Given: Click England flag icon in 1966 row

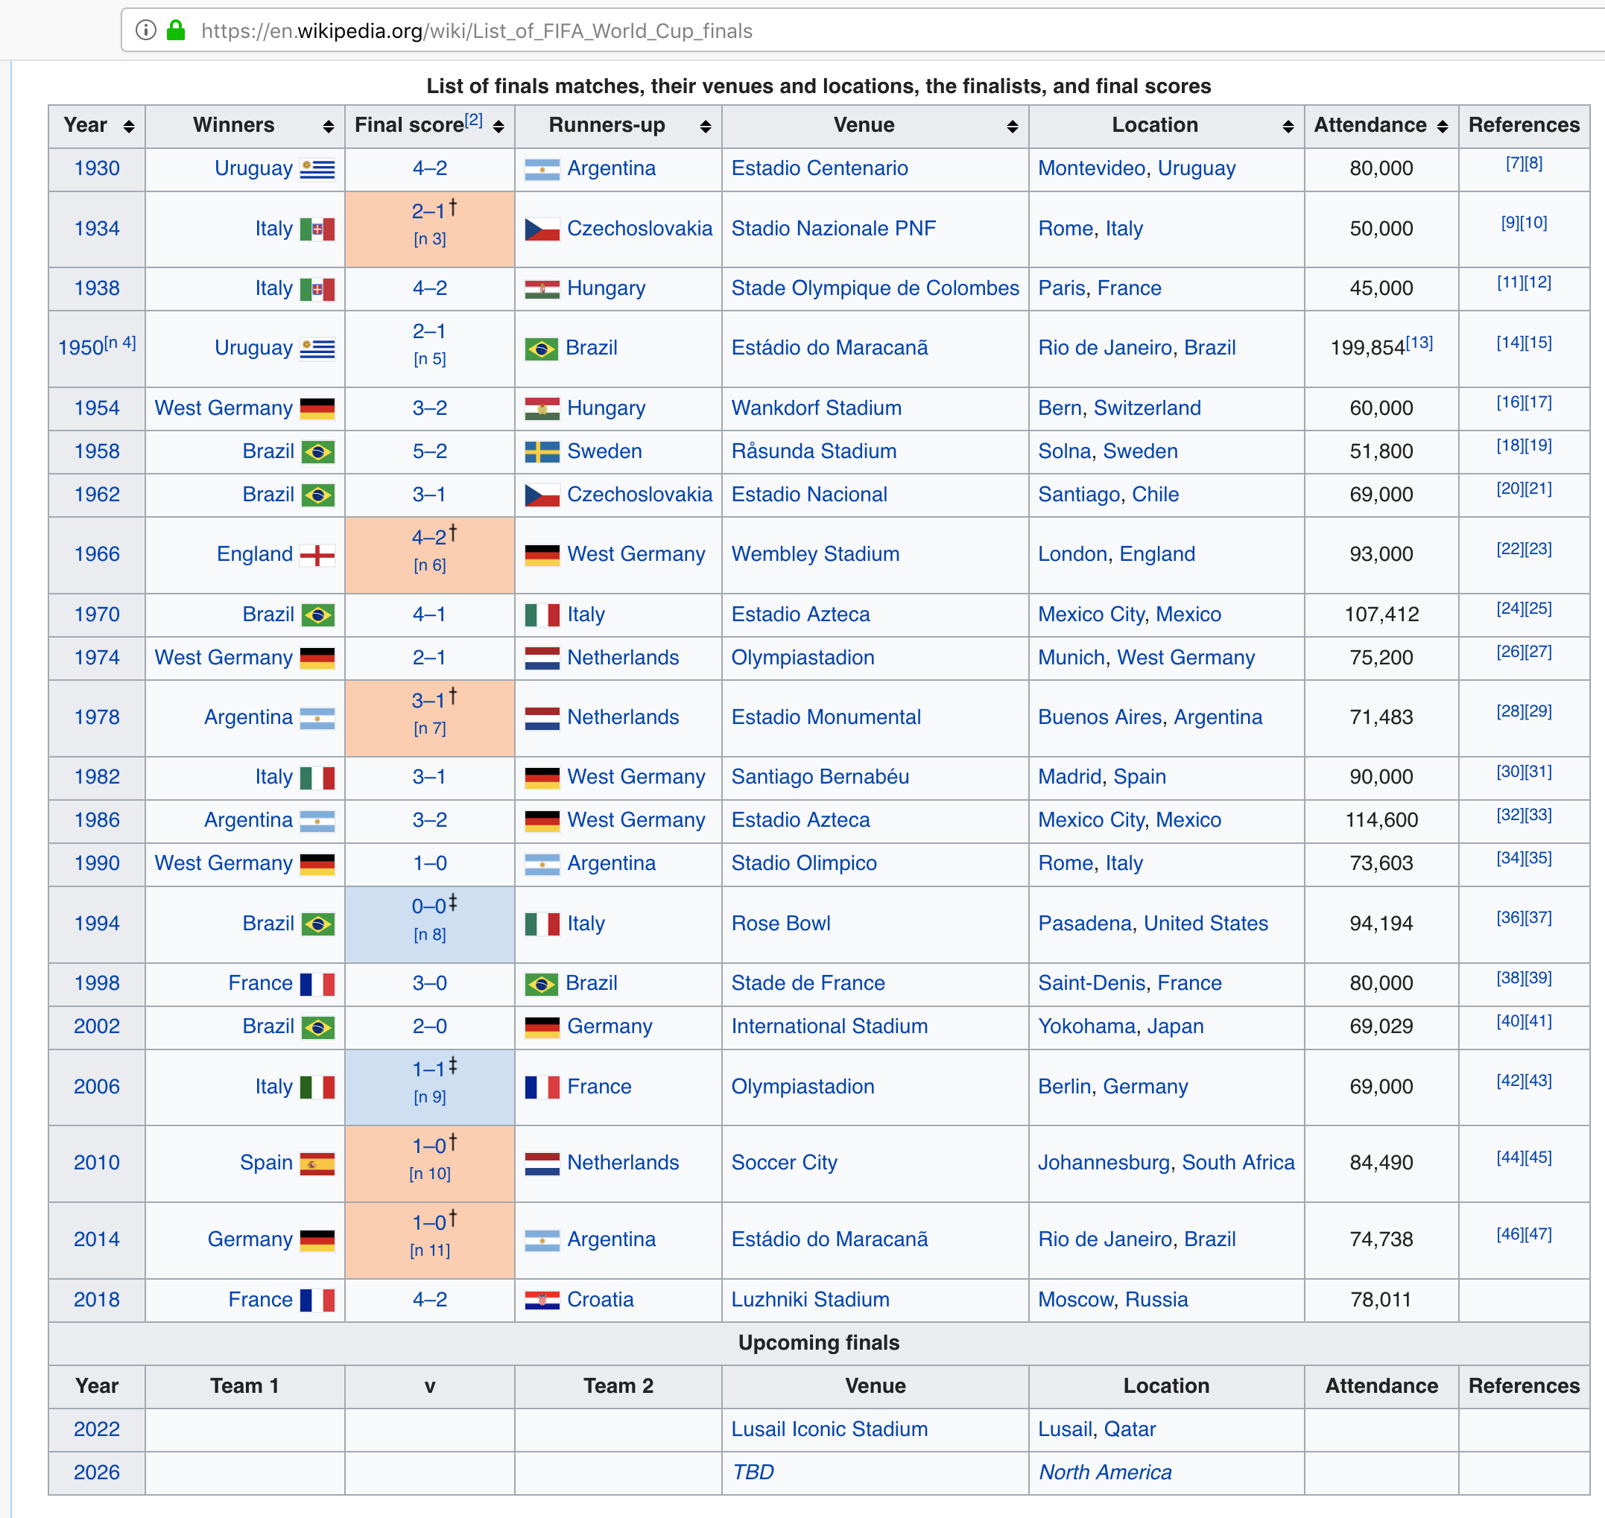Looking at the screenshot, I should click(317, 555).
